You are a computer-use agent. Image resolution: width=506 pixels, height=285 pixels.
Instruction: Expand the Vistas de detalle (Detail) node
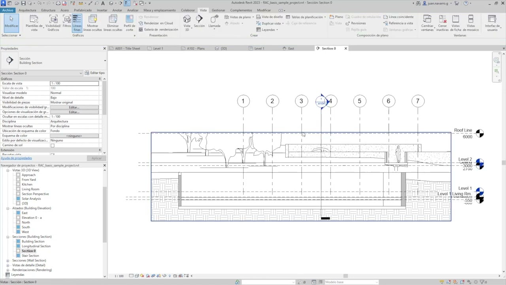coord(8,265)
